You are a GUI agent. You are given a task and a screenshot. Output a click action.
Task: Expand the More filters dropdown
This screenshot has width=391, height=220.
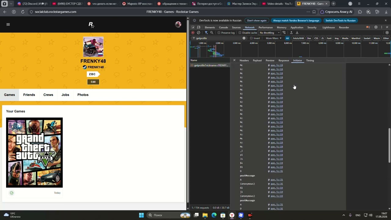click(x=273, y=38)
